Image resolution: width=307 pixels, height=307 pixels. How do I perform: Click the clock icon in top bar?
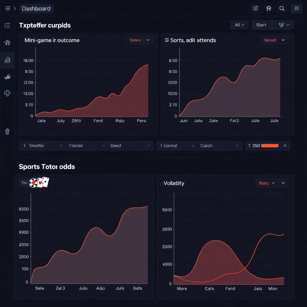click(255, 8)
